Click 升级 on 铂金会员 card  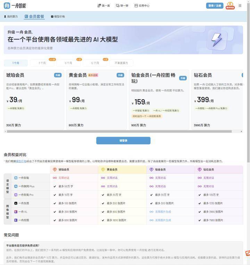click(183, 78)
